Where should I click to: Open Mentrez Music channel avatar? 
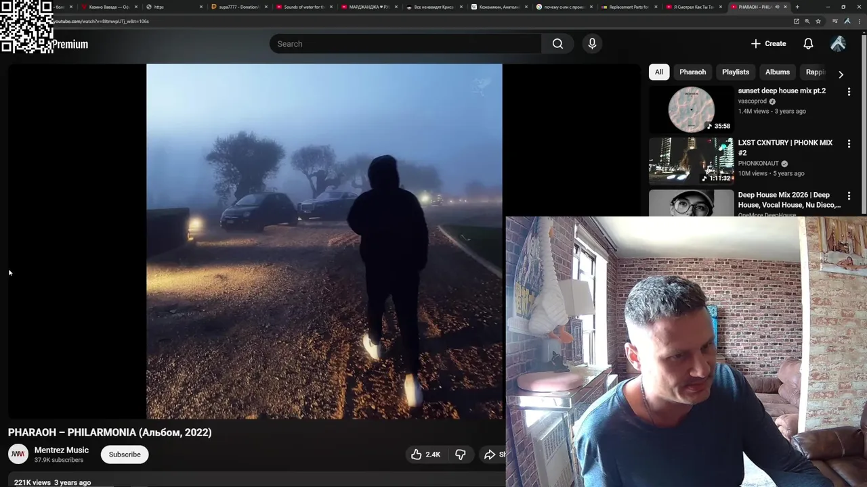[18, 455]
